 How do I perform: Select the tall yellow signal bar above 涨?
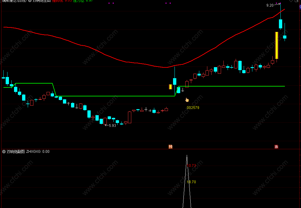(x=277, y=45)
